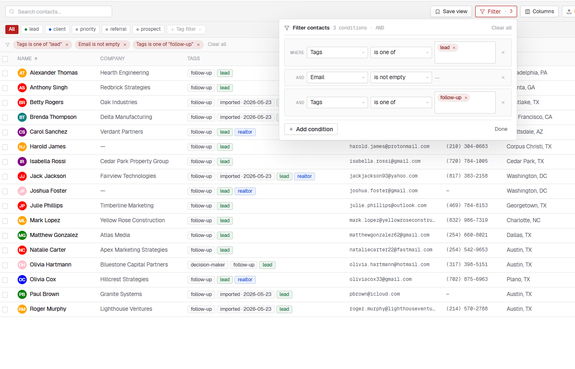Click the decision-maker tag on Olivia Hartmann
575x369 pixels.
click(208, 265)
